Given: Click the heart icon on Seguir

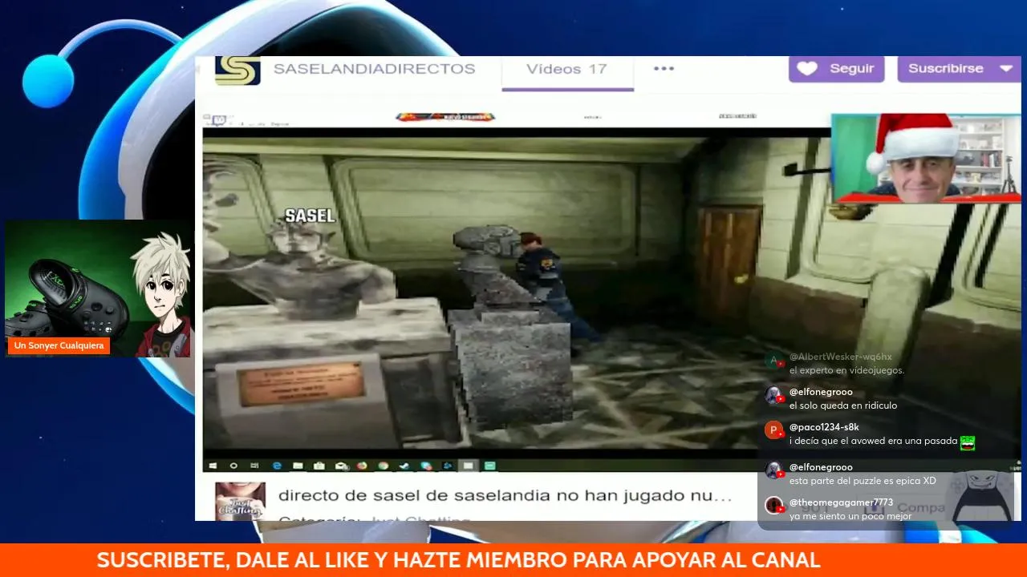Looking at the screenshot, I should [807, 69].
